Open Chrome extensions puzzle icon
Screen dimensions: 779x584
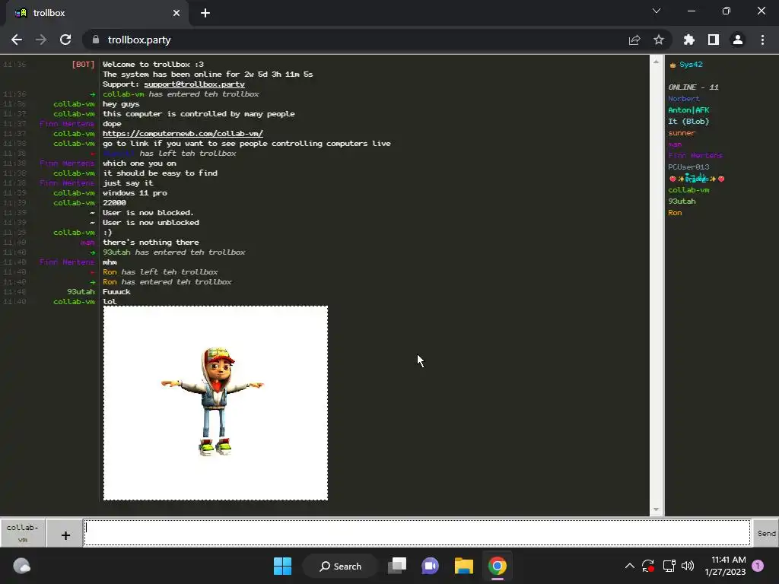pyautogui.click(x=689, y=40)
